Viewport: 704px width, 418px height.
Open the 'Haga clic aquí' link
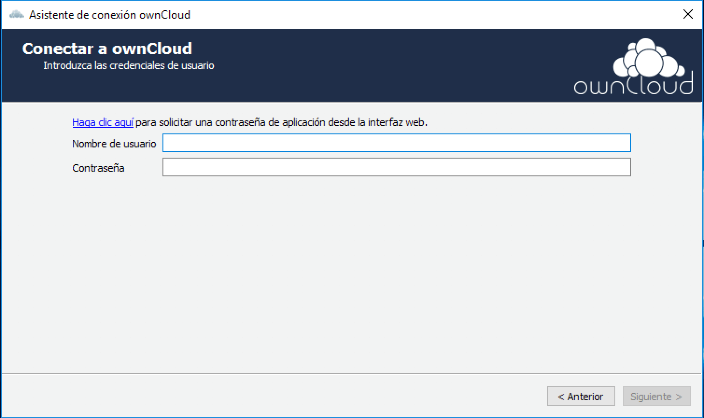click(x=103, y=123)
